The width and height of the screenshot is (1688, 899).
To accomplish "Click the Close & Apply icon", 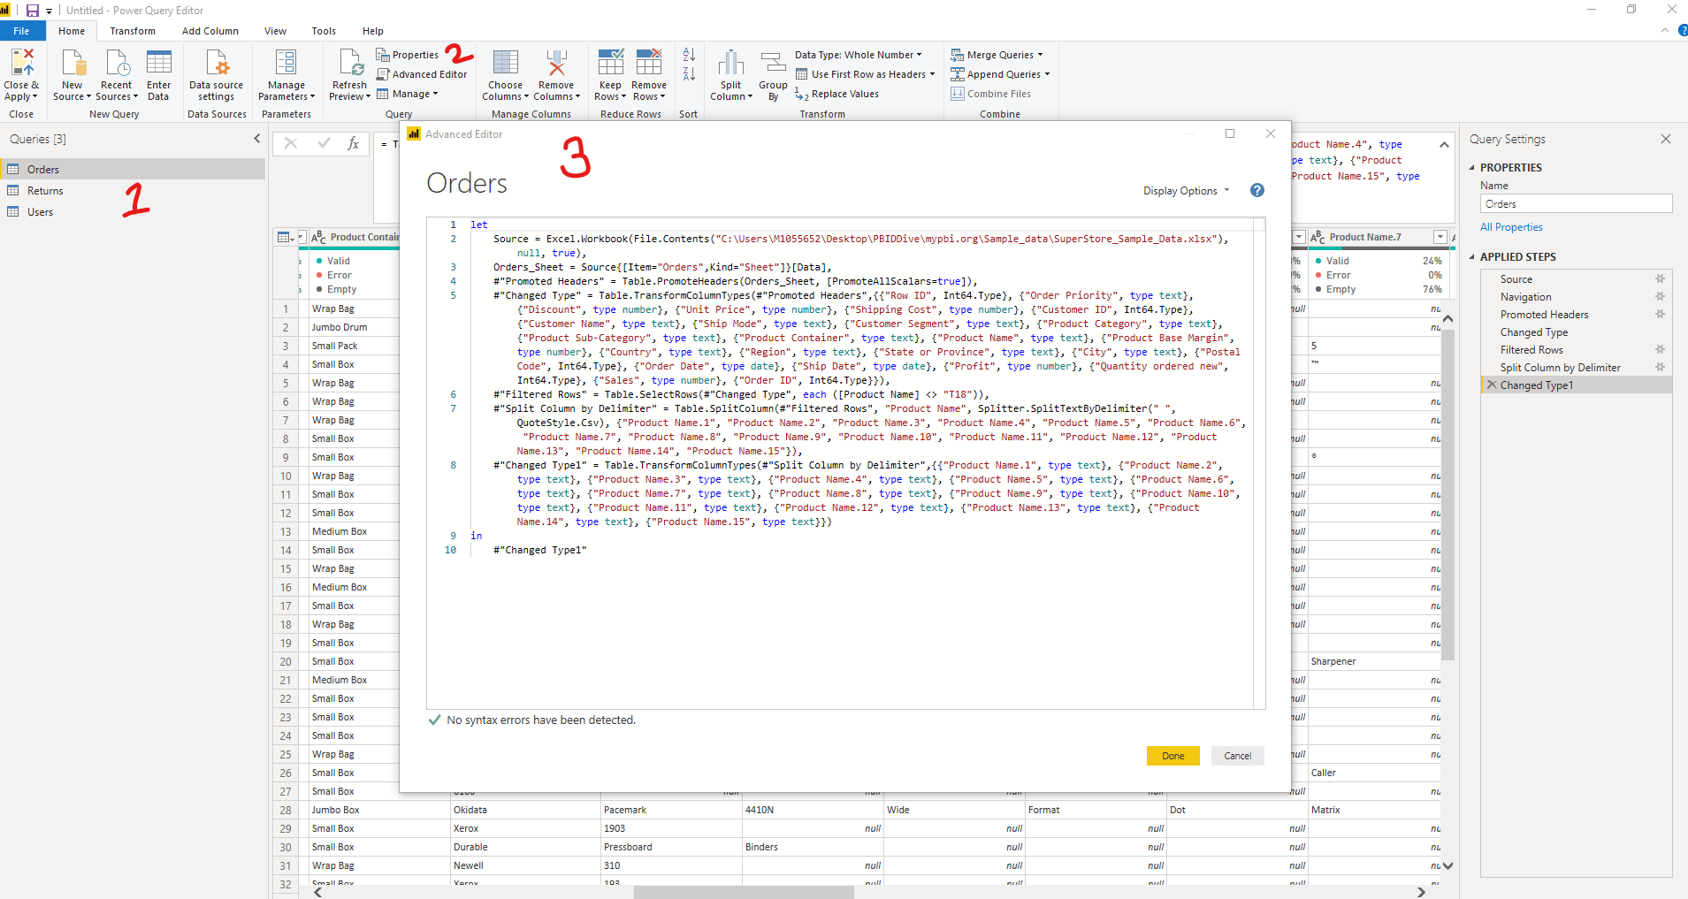I will (x=22, y=64).
